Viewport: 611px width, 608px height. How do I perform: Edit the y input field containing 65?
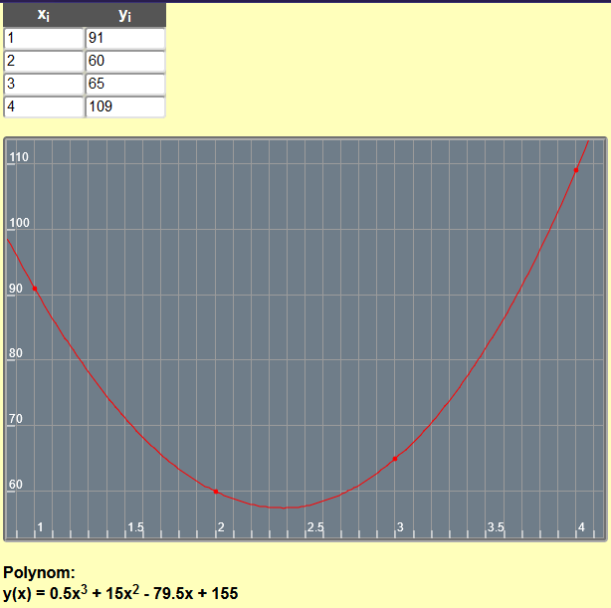point(124,84)
